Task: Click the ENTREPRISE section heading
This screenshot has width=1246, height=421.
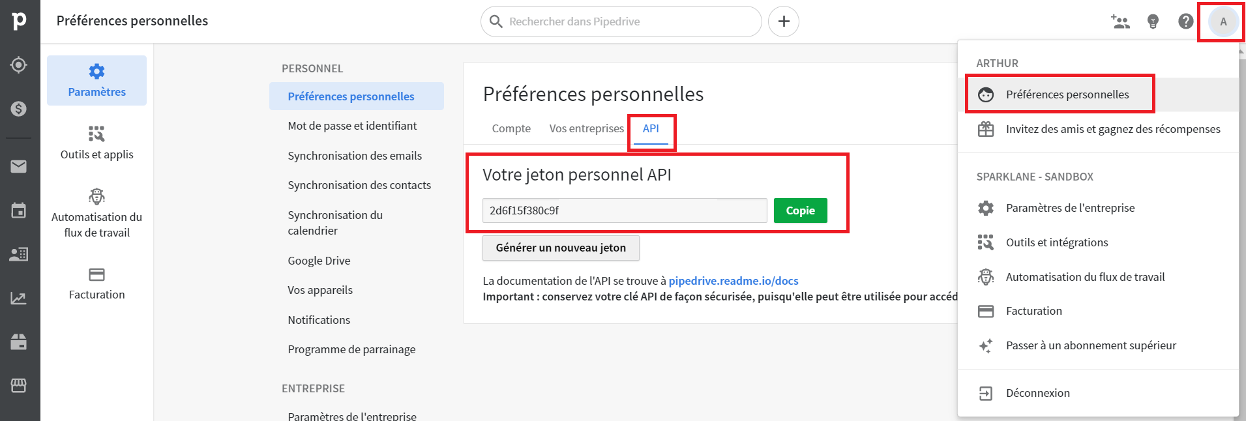Action: click(x=313, y=388)
